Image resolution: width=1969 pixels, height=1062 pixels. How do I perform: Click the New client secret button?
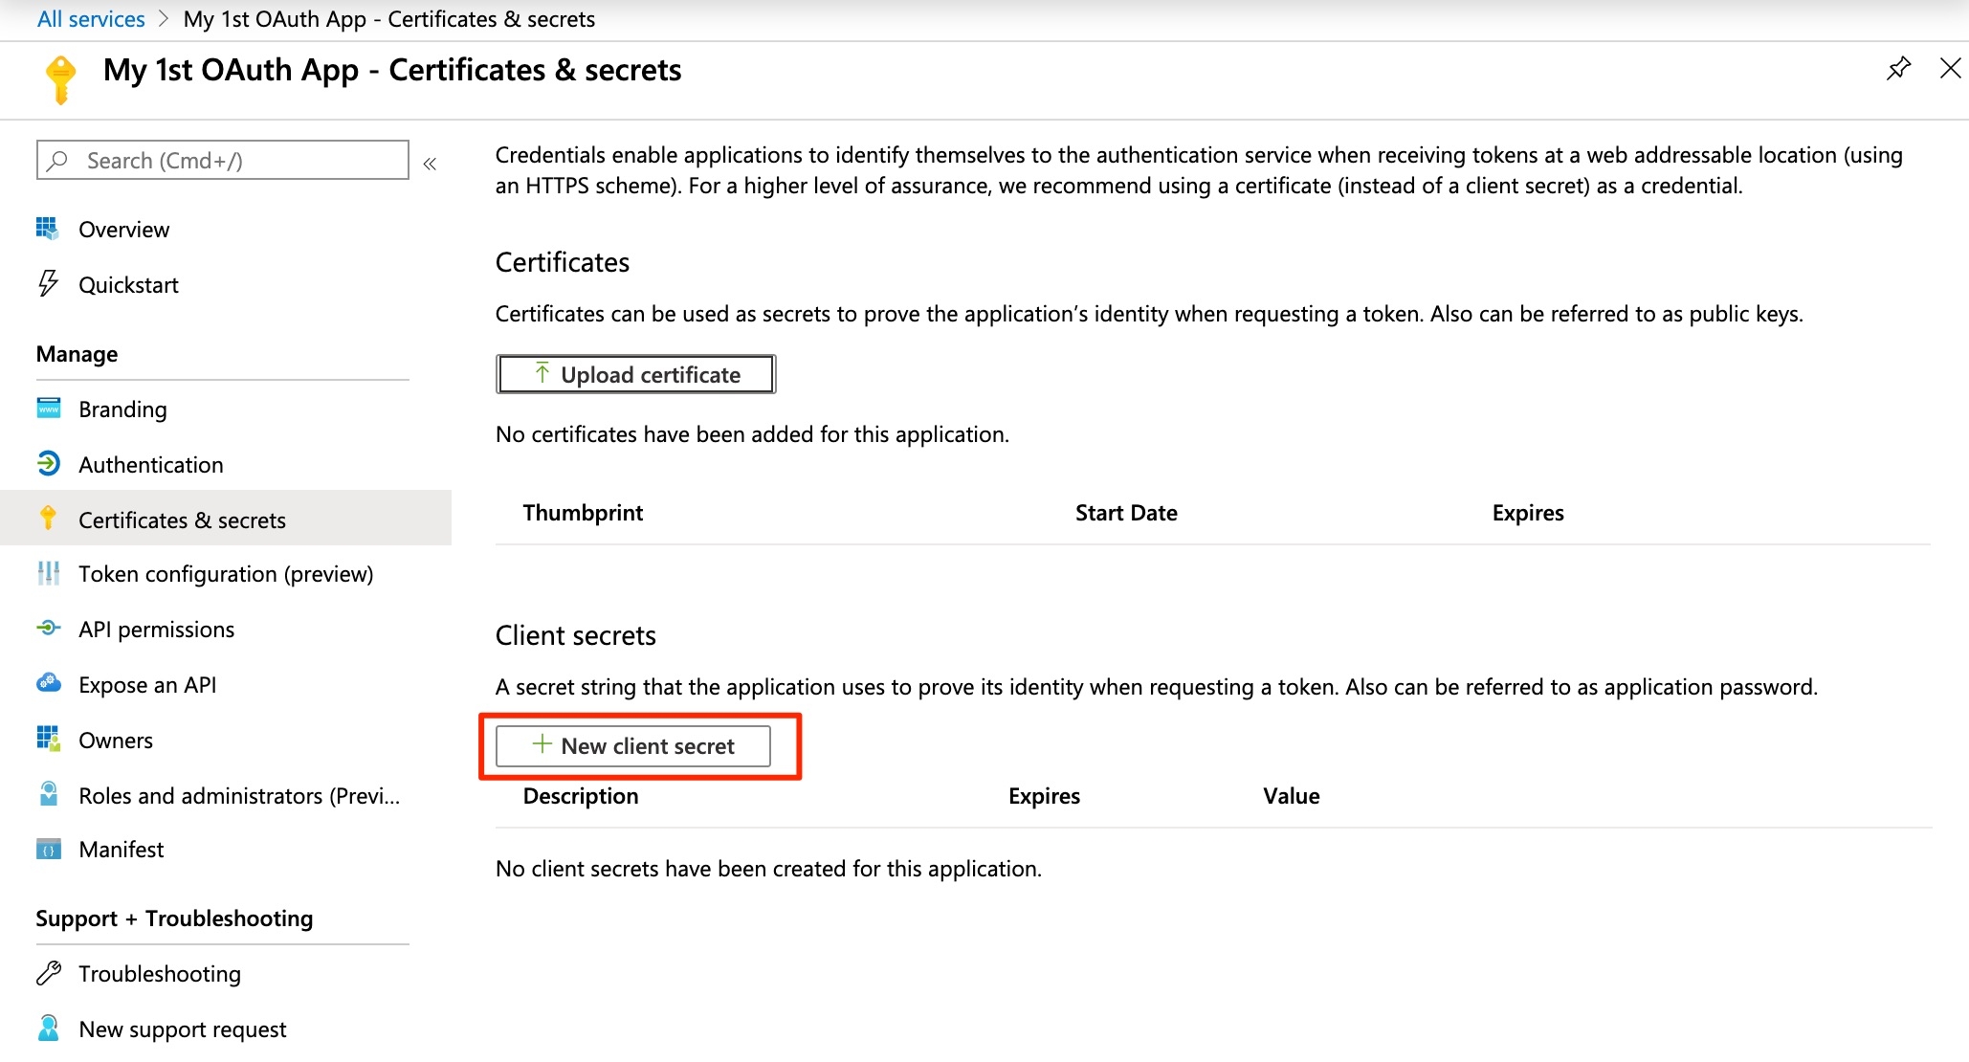633,746
